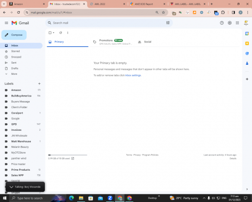The height and width of the screenshot is (202, 252).
Task: Click the storage usage bar
Action: click(68, 155)
